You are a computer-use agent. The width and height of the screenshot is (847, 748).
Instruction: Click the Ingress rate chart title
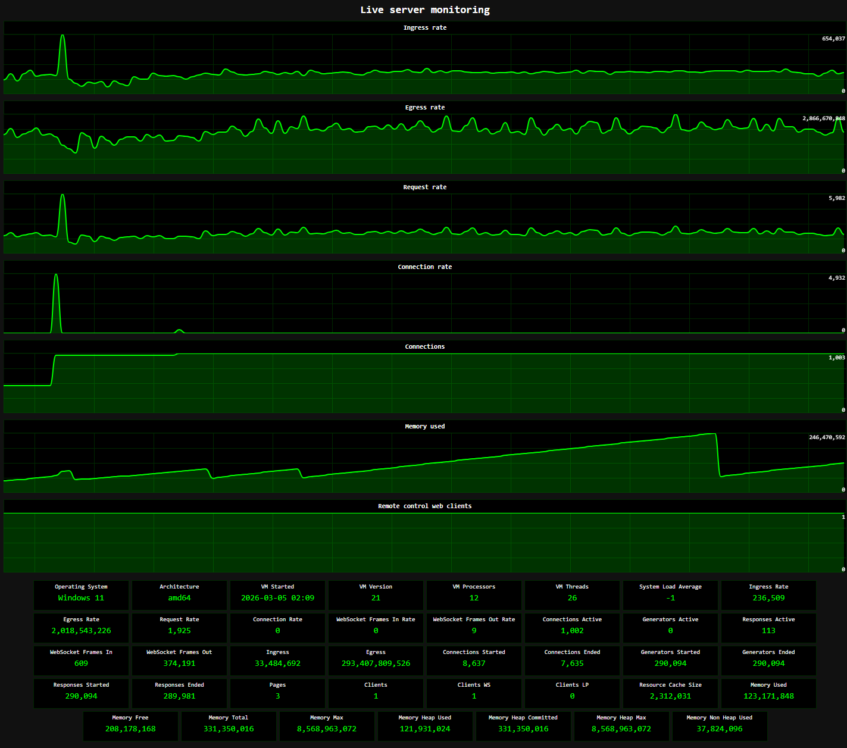pyautogui.click(x=425, y=27)
